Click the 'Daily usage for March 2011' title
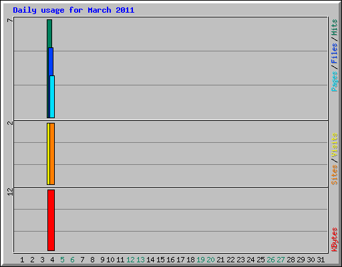The width and height of the screenshot is (342, 267). pyautogui.click(x=73, y=10)
